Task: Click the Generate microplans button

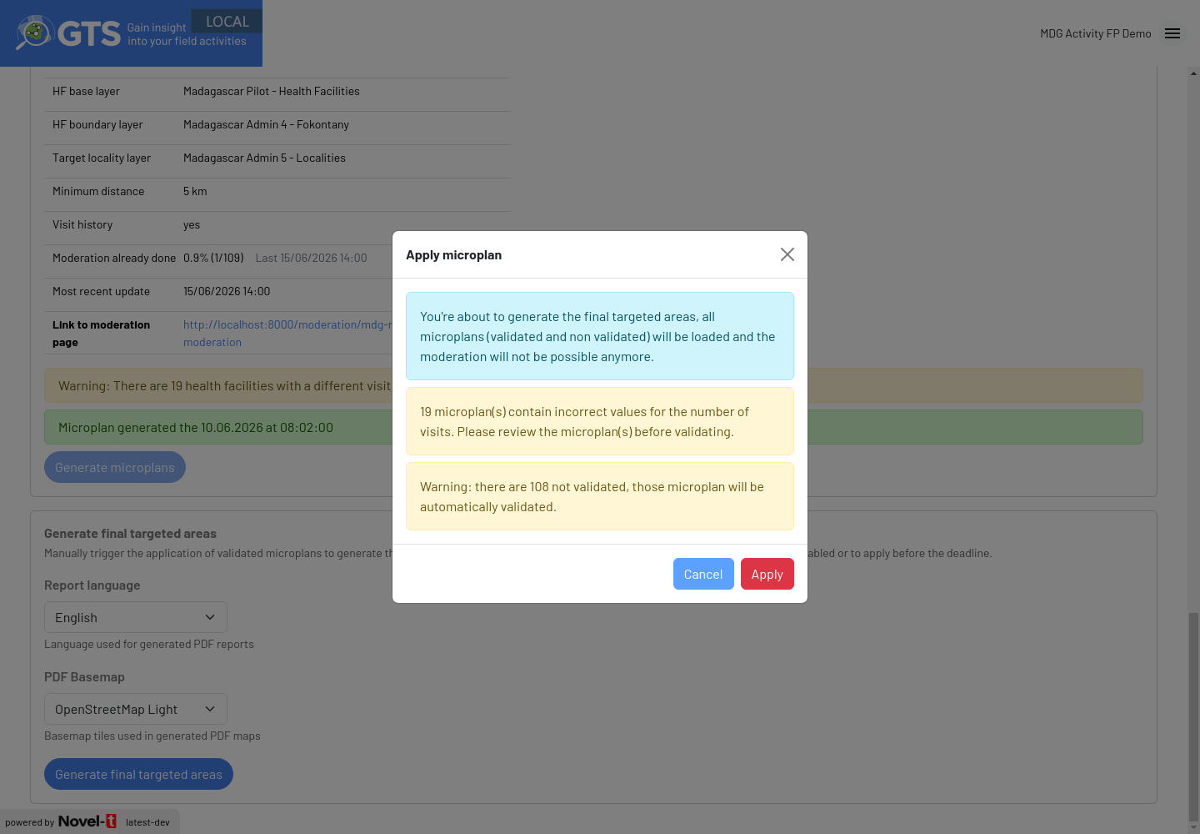Action: [115, 467]
